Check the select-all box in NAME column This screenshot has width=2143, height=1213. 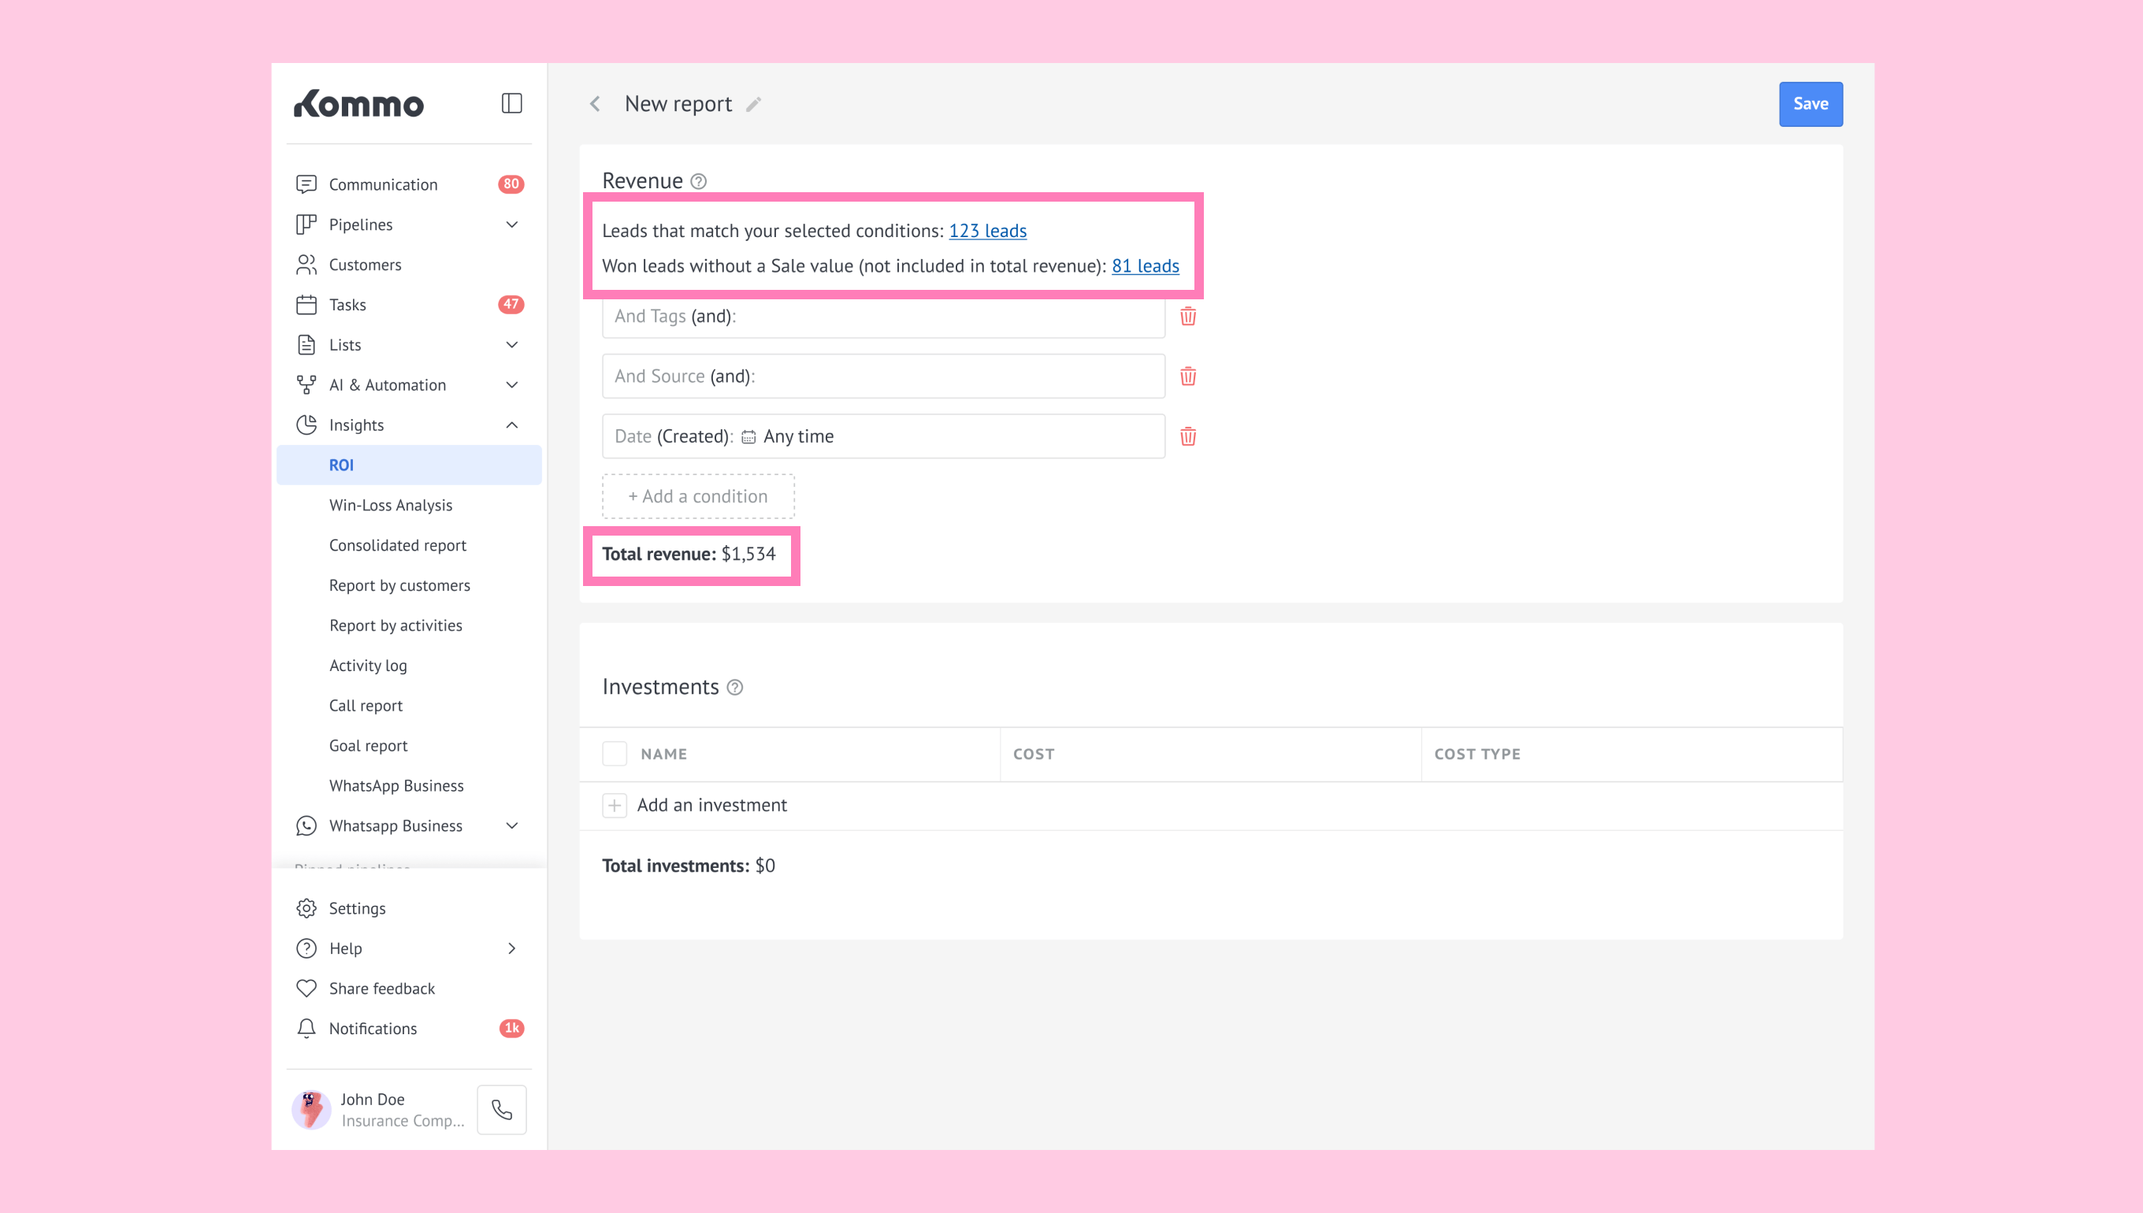(x=614, y=754)
